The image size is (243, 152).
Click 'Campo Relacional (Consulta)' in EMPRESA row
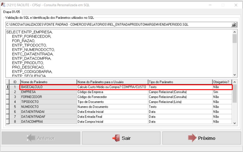[x=180, y=92]
